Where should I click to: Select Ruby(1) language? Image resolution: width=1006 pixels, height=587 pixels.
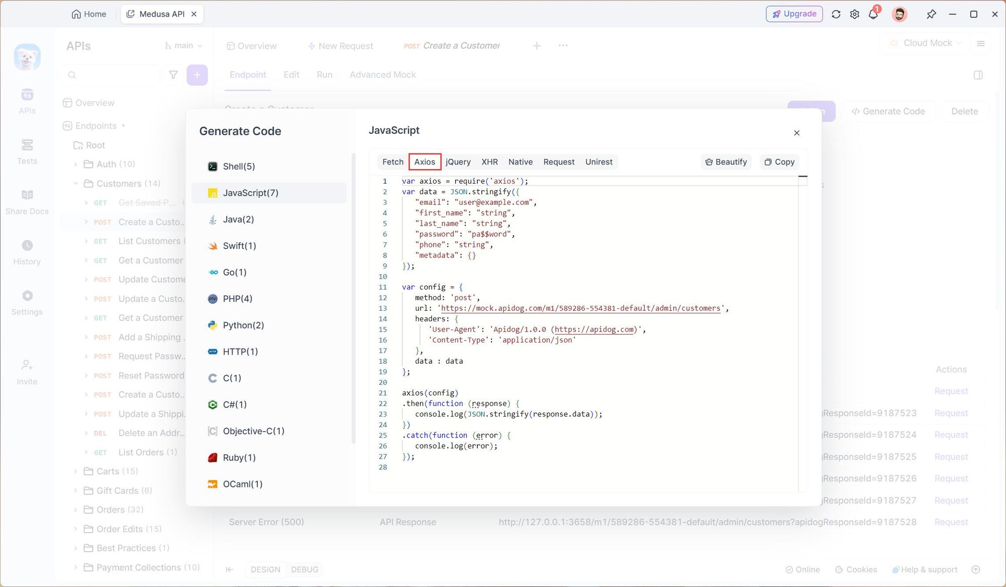tap(269, 458)
